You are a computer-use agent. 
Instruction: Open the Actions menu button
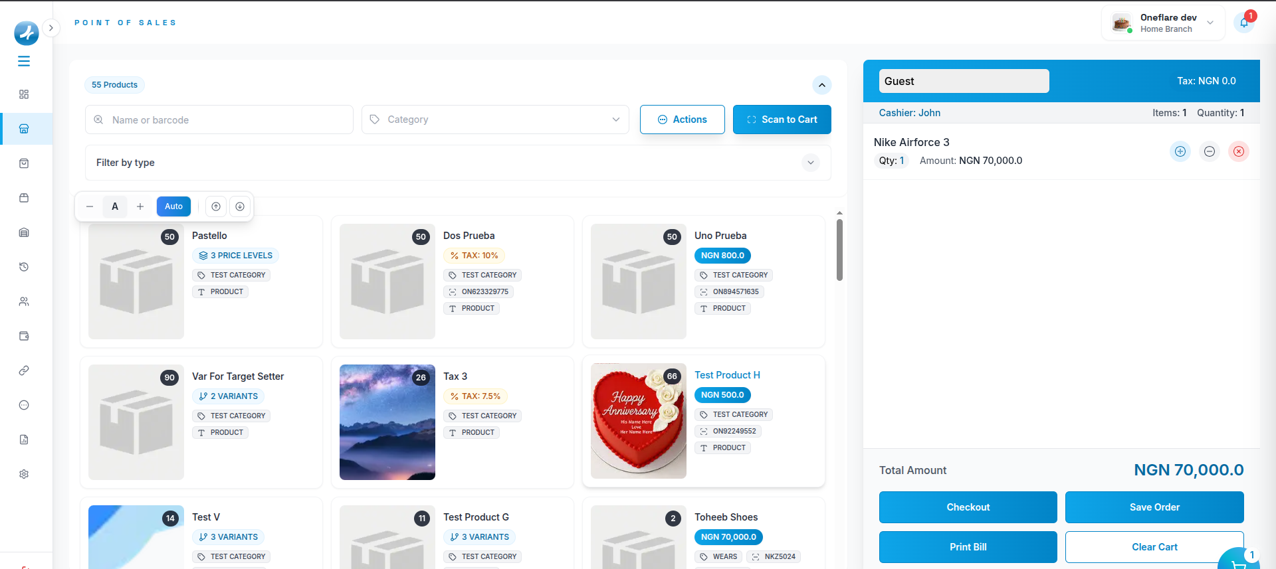tap(683, 120)
